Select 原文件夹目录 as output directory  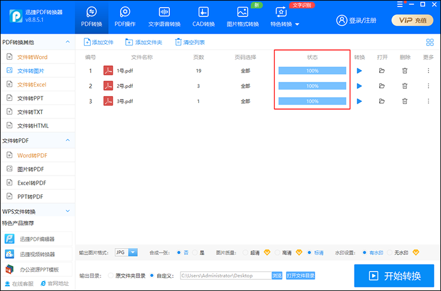pos(111,275)
